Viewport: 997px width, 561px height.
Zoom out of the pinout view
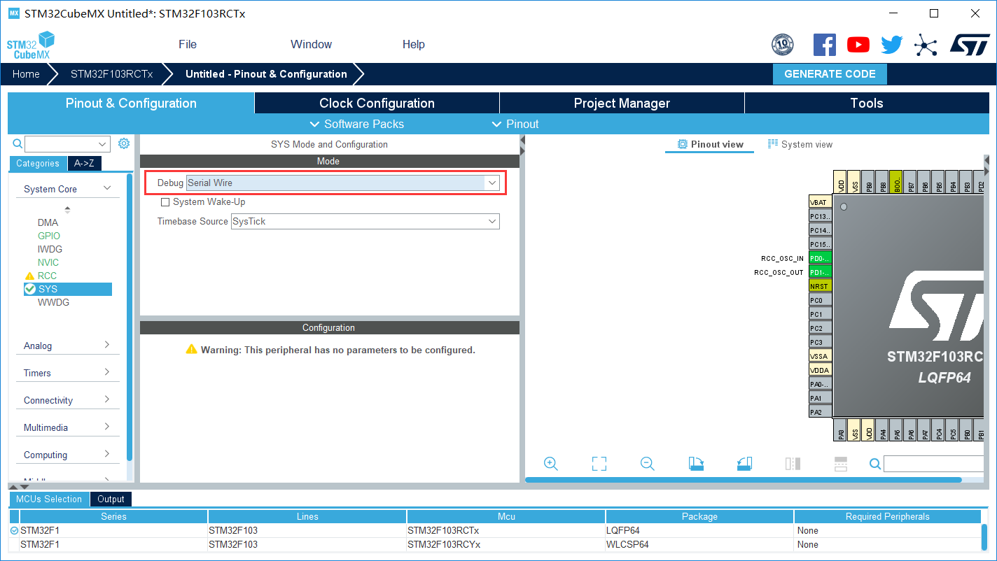pos(648,464)
